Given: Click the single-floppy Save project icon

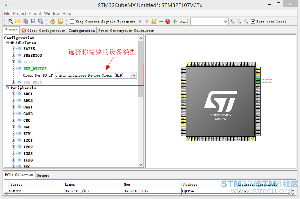Looking at the screenshot, I should coord(33,21).
